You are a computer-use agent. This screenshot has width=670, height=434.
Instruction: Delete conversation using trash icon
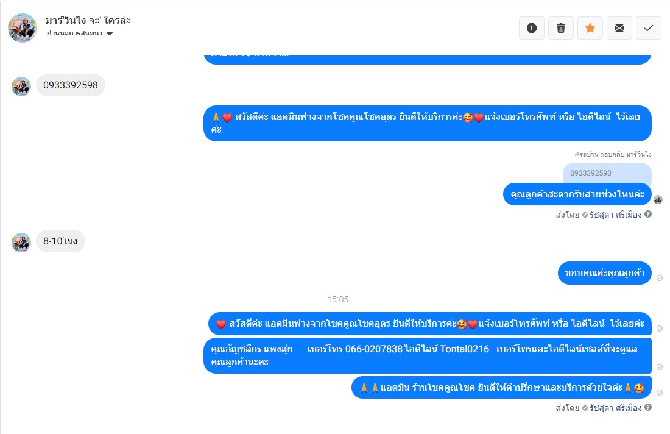(x=561, y=28)
